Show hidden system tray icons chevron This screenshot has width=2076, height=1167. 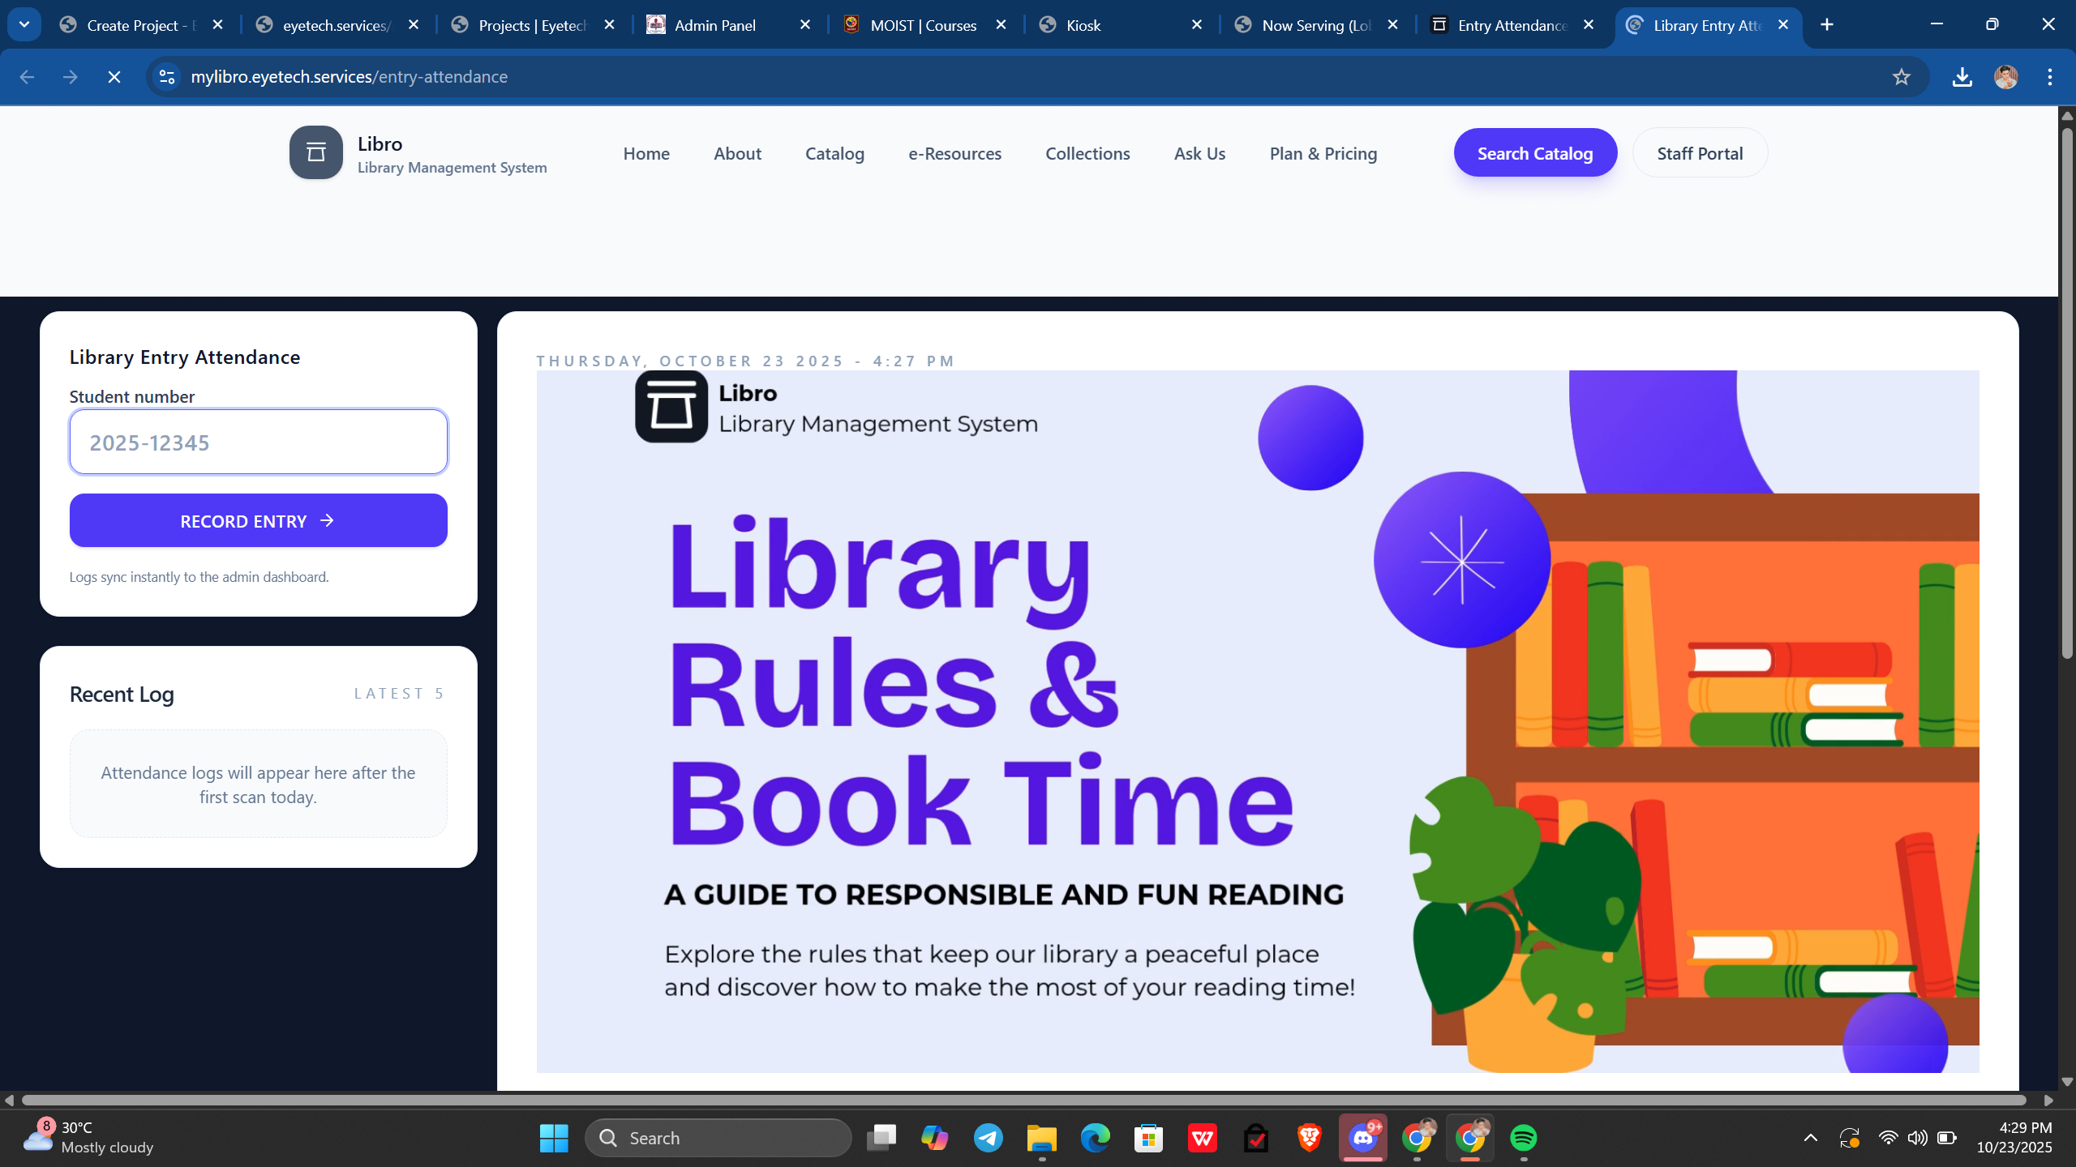point(1810,1138)
